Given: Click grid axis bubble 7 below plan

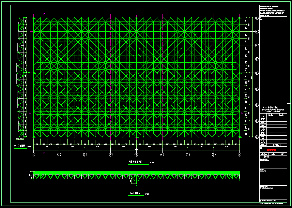Looking at the screenshot, I should (188, 154).
